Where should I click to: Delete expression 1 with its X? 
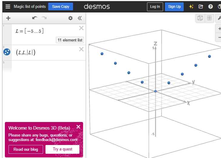81,28
